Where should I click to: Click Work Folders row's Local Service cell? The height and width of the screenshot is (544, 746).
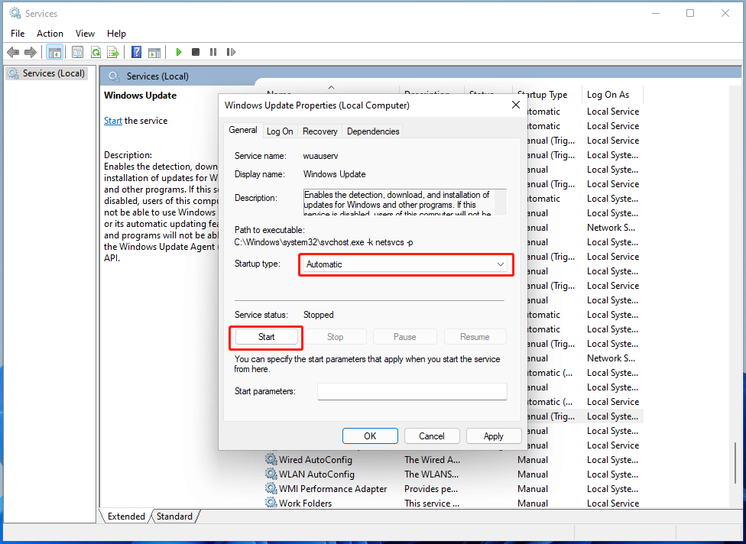click(613, 503)
